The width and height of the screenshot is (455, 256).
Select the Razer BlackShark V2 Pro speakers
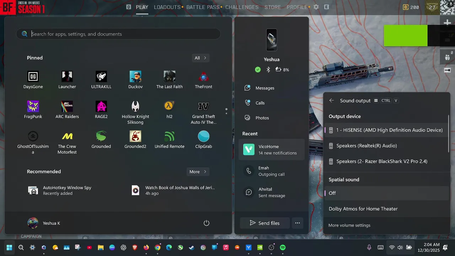[x=386, y=161]
